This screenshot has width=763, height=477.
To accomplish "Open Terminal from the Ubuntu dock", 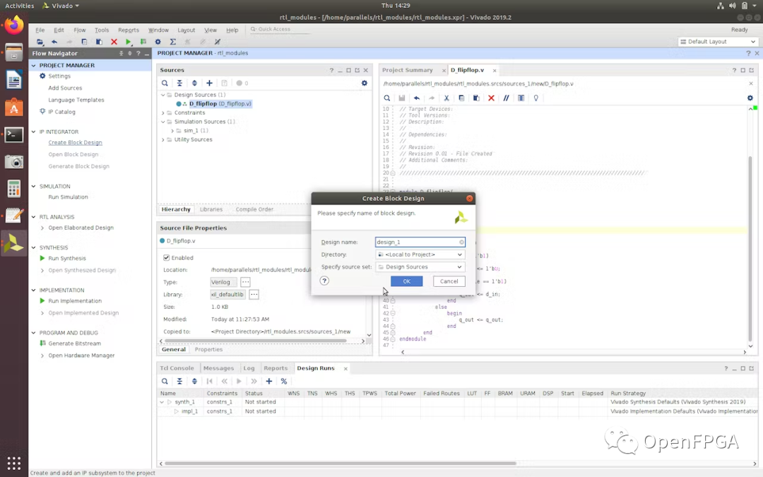I will [13, 134].
